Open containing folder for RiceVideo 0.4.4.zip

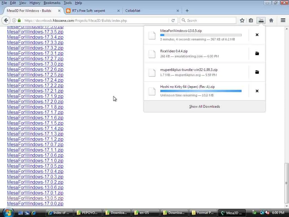257,53
